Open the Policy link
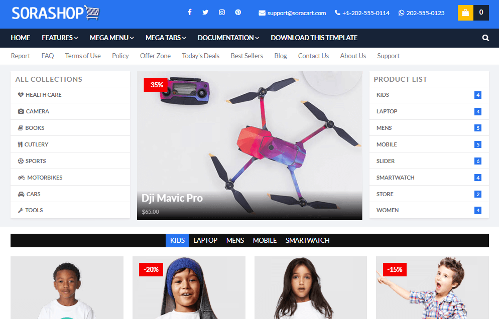499x319 pixels. 120,56
